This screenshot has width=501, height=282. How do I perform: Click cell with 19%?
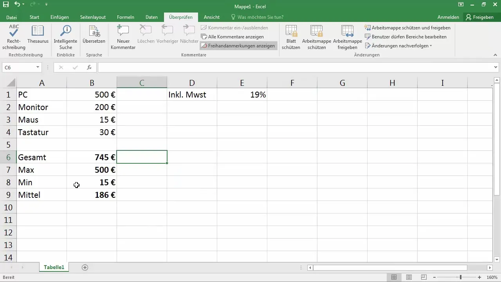coord(242,94)
